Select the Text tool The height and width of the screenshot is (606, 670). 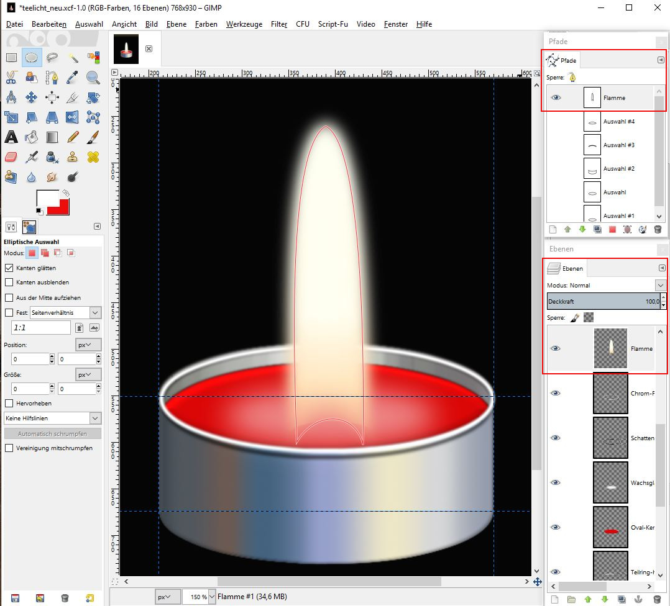pyautogui.click(x=11, y=137)
